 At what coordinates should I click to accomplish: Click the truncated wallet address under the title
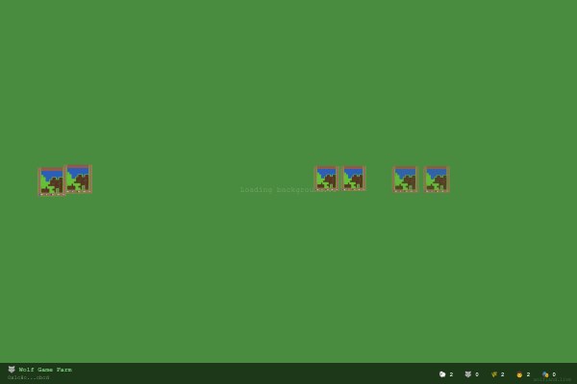click(x=28, y=377)
